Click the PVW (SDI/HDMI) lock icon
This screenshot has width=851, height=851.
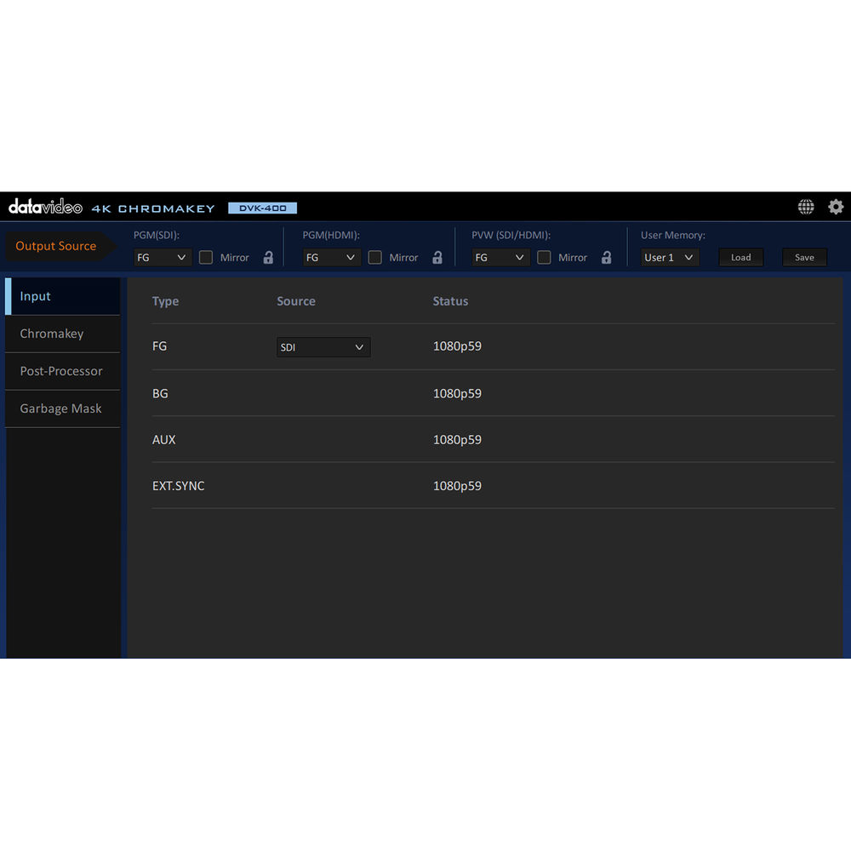tap(607, 257)
